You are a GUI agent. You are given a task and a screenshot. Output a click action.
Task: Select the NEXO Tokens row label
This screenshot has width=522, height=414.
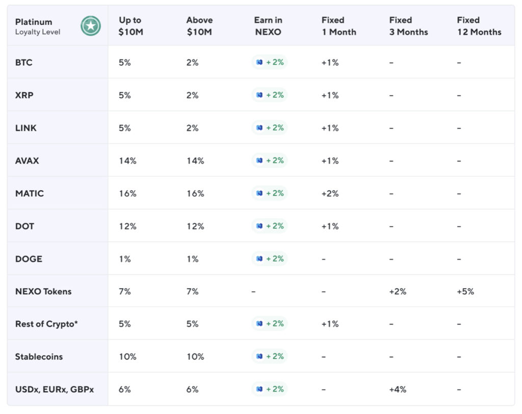click(x=43, y=292)
